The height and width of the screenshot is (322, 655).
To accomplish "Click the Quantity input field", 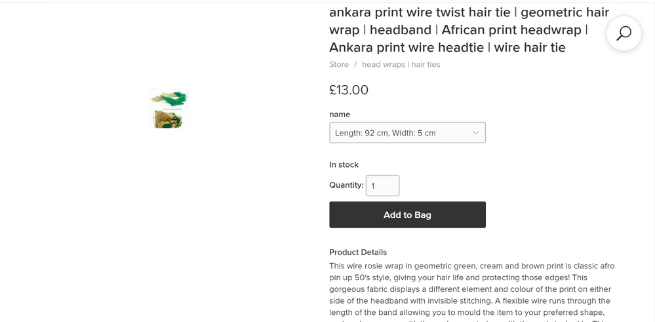I will click(x=382, y=186).
